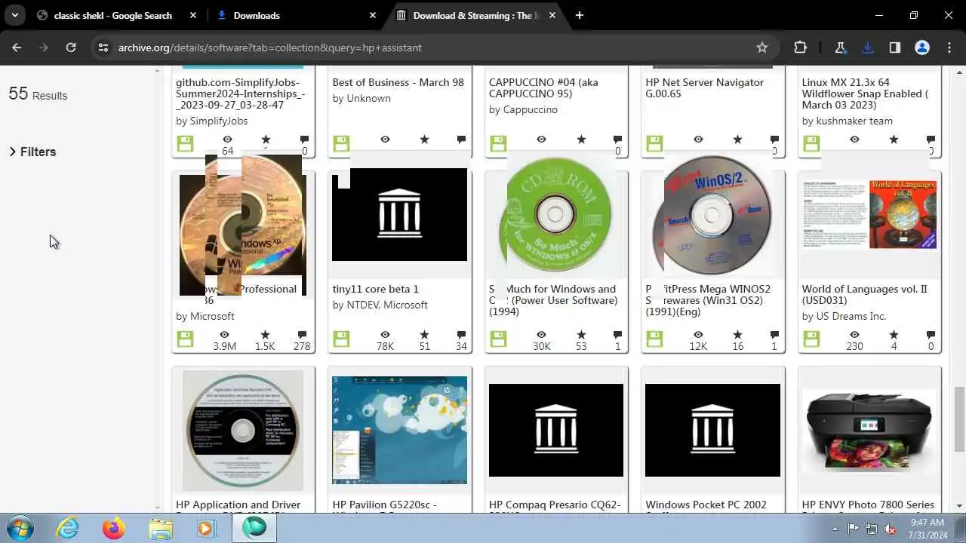Bookmark this page with star icon
Image resolution: width=966 pixels, height=543 pixels.
click(x=762, y=48)
